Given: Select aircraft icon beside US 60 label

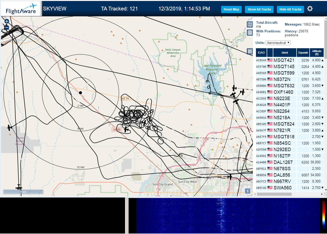Looking at the screenshot, I should click(126, 129).
